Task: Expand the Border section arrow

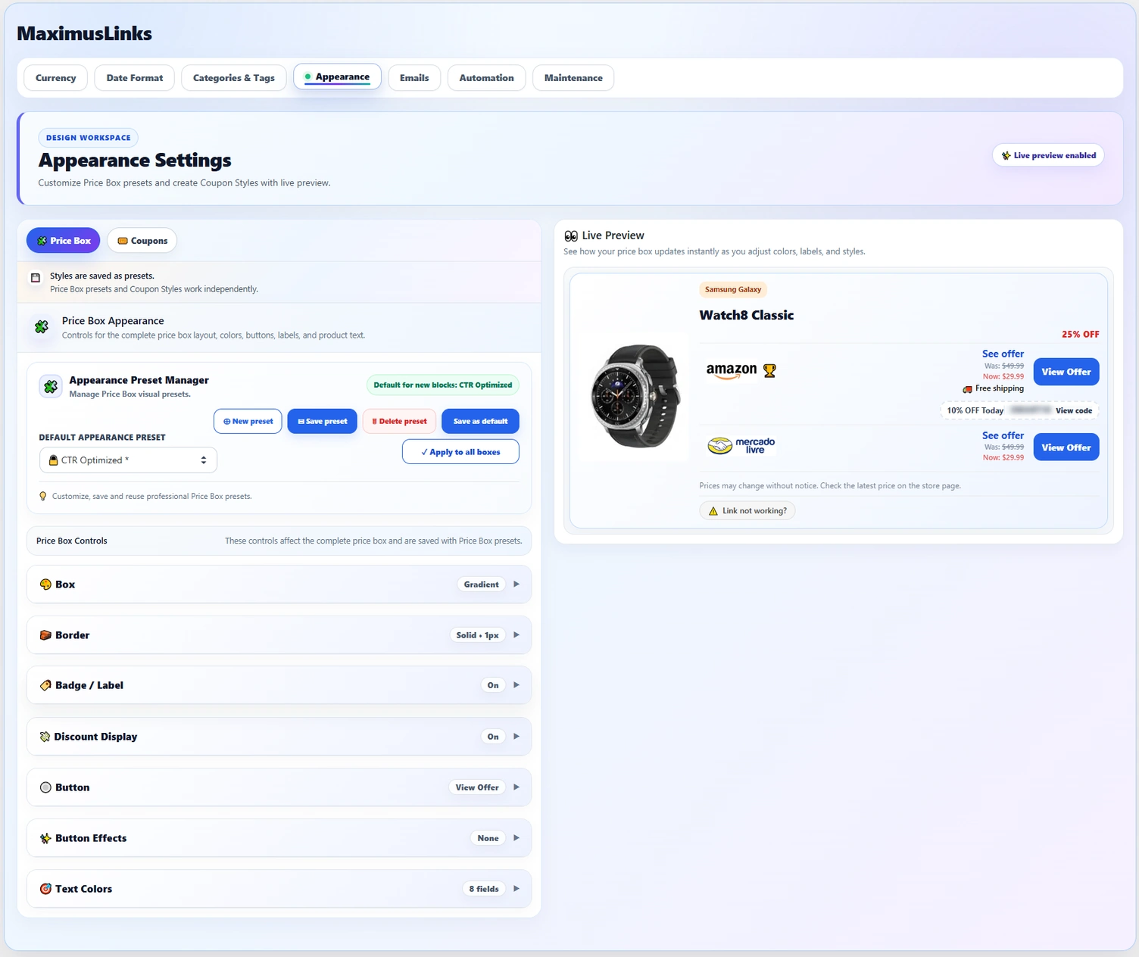Action: coord(516,635)
